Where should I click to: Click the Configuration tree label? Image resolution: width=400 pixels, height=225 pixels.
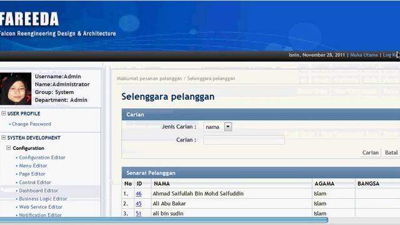tap(28, 148)
